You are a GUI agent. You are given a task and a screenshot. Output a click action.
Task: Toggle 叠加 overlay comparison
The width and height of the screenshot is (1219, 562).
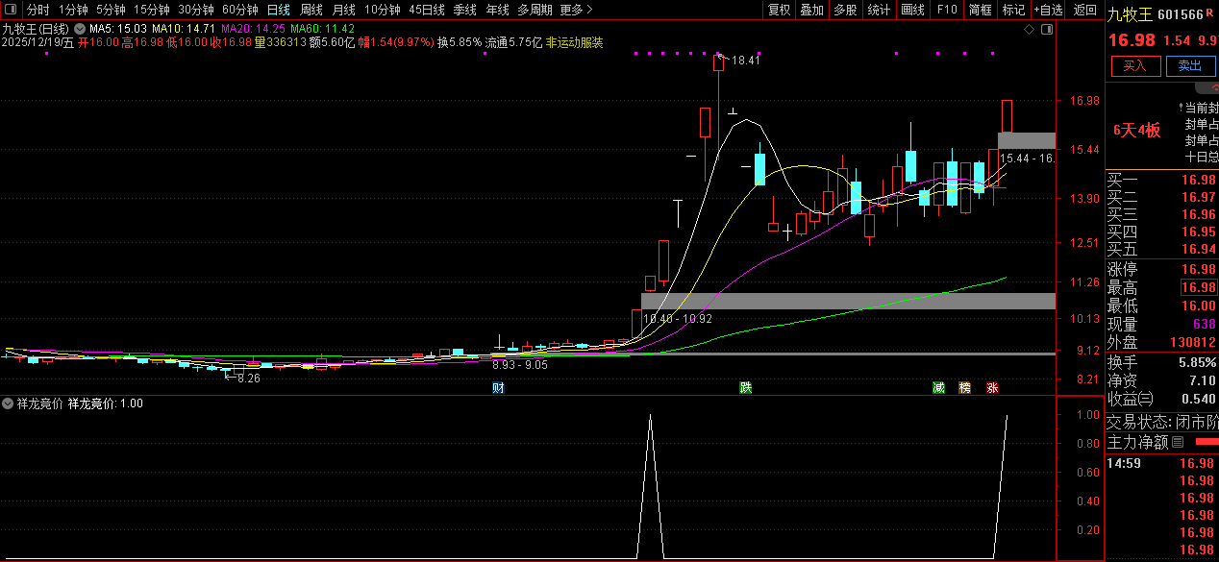[812, 10]
